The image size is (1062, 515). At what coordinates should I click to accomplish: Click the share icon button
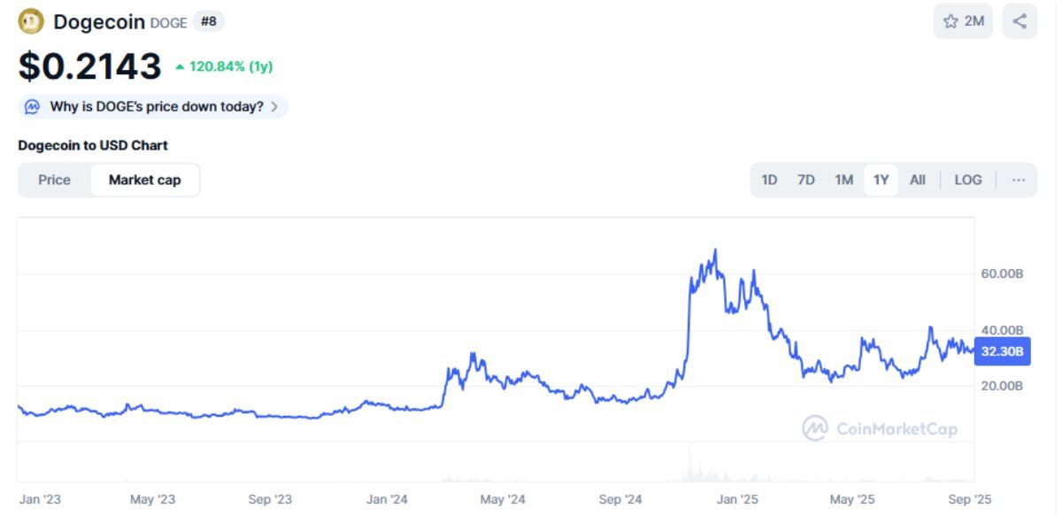point(1020,21)
